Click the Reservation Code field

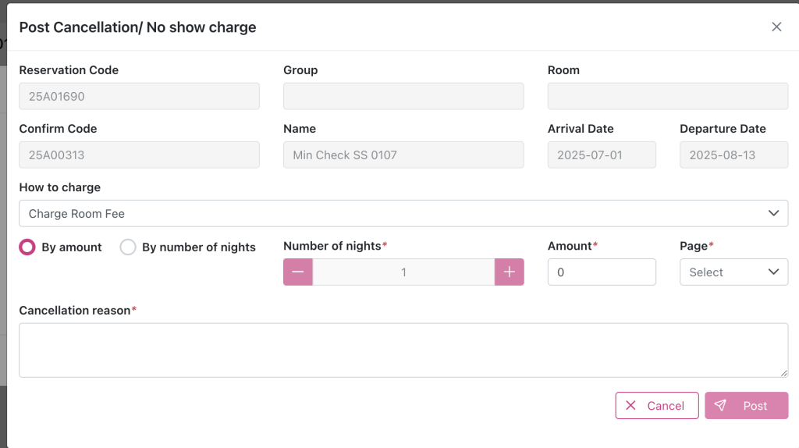(x=139, y=97)
